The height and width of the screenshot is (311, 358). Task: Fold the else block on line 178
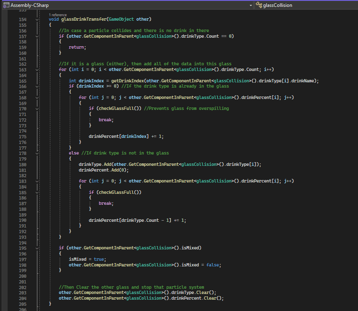tap(37, 153)
